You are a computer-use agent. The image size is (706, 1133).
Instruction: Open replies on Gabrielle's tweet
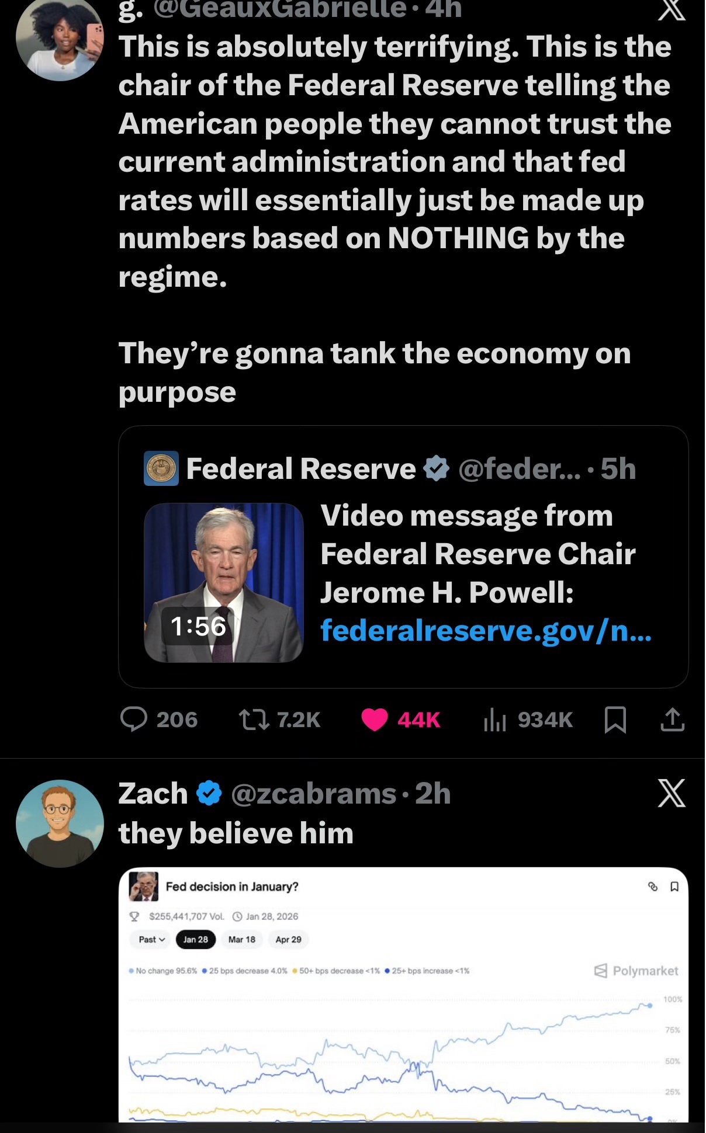(x=134, y=720)
